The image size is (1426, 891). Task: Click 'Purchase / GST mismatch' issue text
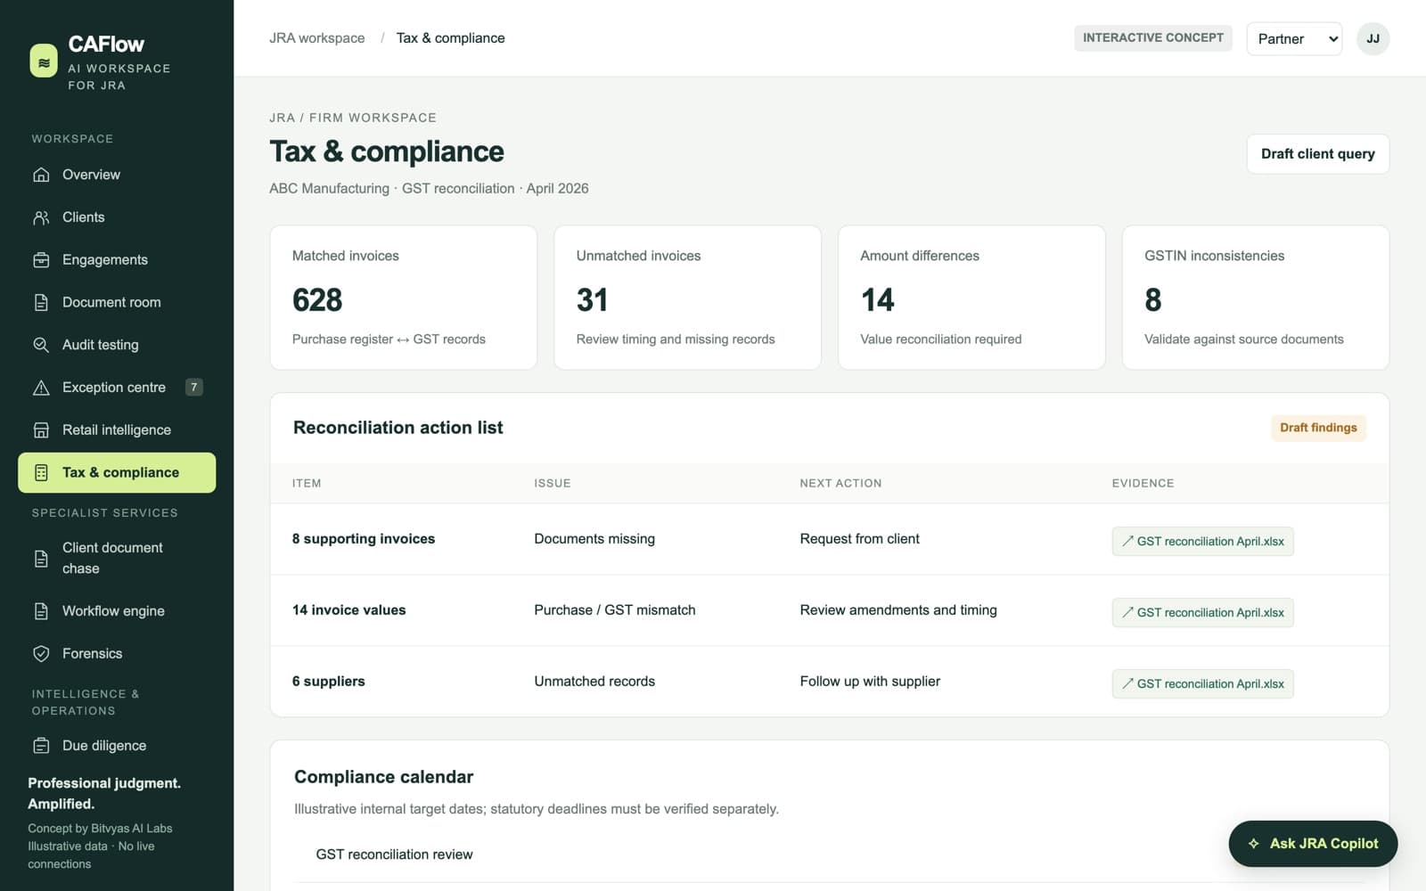click(615, 610)
